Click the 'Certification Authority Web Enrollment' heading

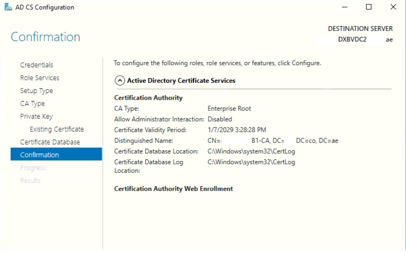pyautogui.click(x=173, y=189)
